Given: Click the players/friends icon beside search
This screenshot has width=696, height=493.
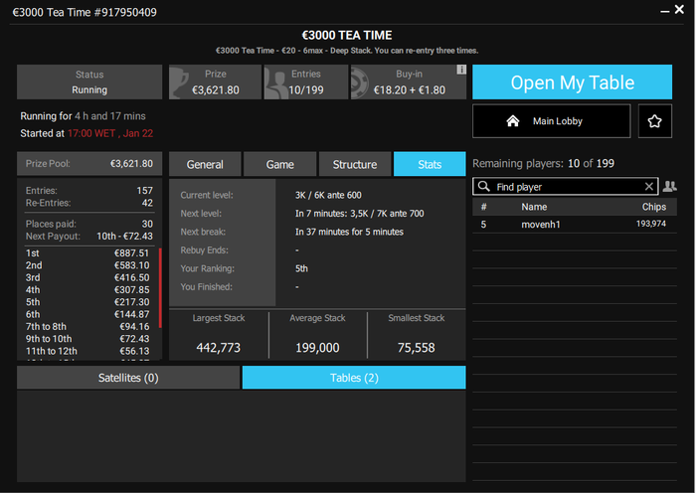Looking at the screenshot, I should (669, 187).
